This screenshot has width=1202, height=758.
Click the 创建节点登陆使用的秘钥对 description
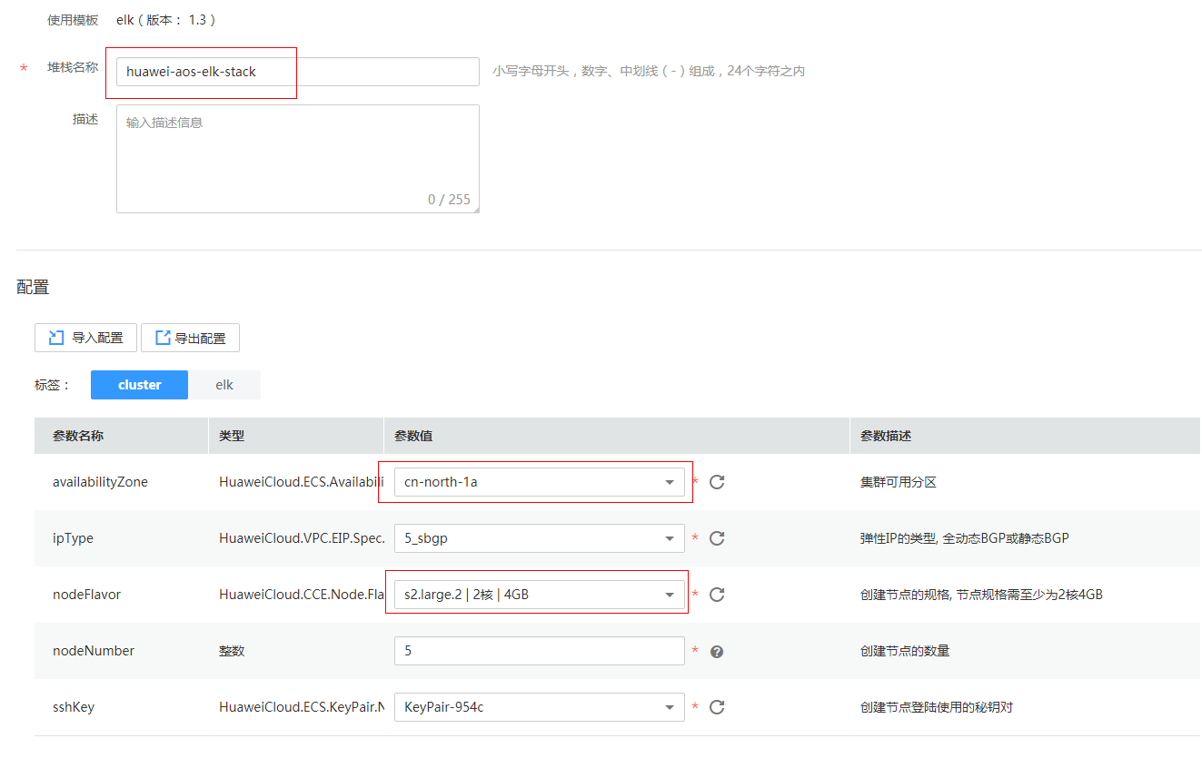coord(937,707)
